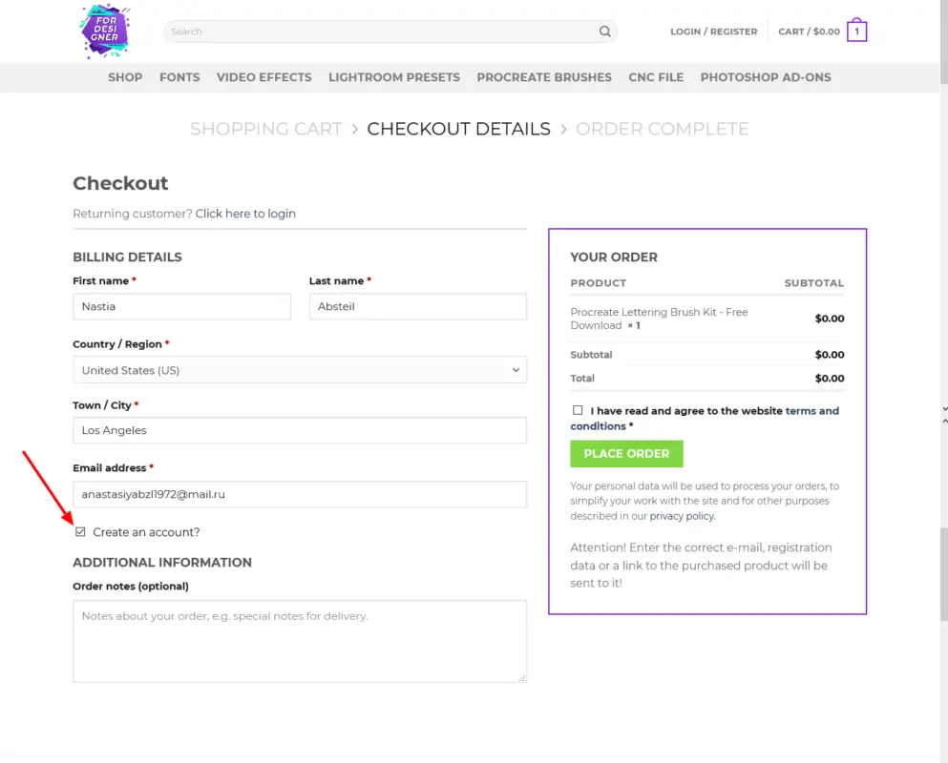The height and width of the screenshot is (763, 948).
Task: Click the First name field
Action: 182,306
